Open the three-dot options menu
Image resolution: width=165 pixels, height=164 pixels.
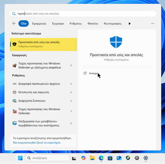pyautogui.click(x=153, y=23)
